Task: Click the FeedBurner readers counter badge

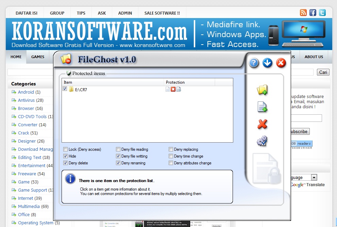Action: pyautogui.click(x=302, y=144)
